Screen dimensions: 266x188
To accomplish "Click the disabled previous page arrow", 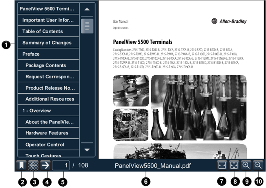I will pos(33,165).
